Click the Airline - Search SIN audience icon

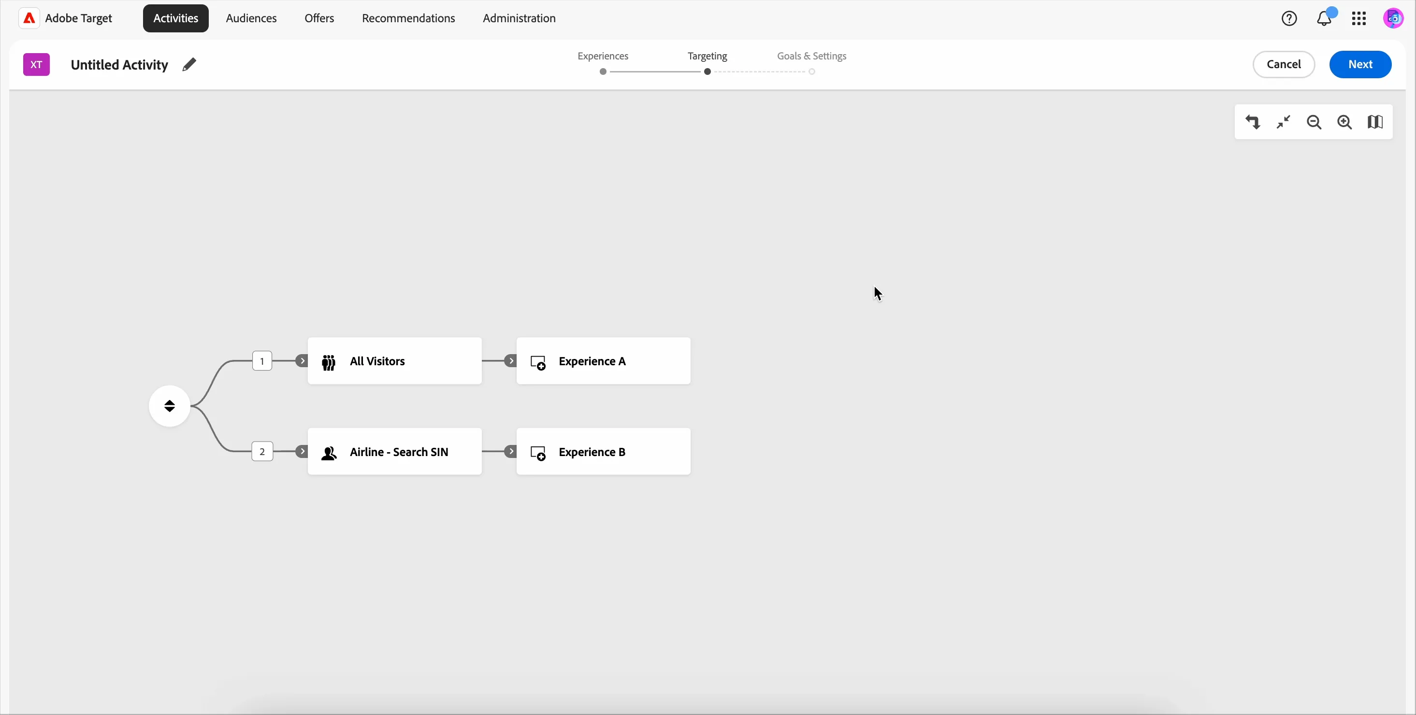(x=329, y=453)
